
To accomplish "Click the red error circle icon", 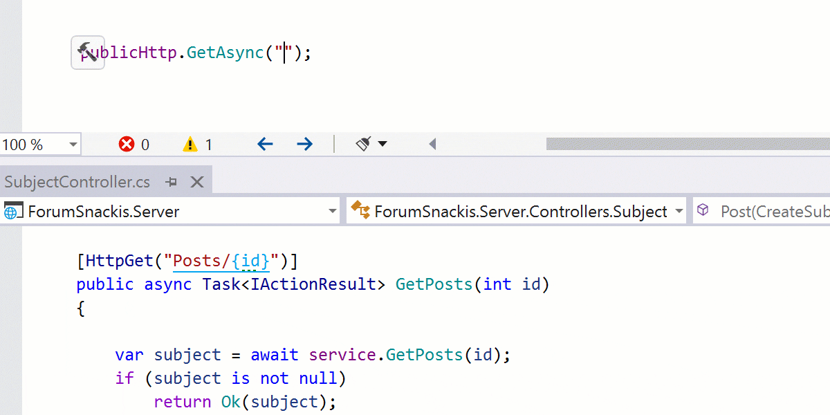I will pyautogui.click(x=125, y=144).
